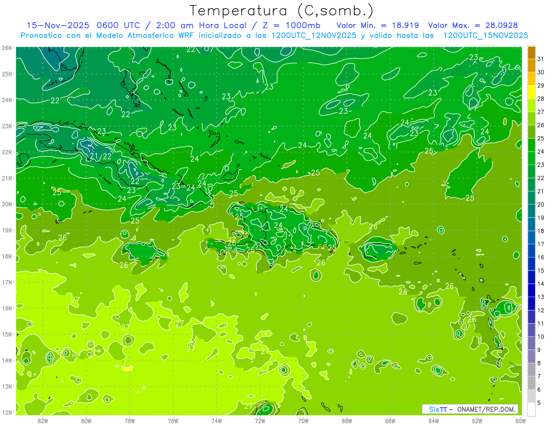The width and height of the screenshot is (553, 427).
Task: Click longitude axis label '80W'
Action: pyautogui.click(x=86, y=421)
